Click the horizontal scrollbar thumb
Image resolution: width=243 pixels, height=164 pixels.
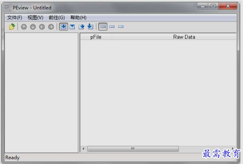pyautogui.click(x=133, y=149)
